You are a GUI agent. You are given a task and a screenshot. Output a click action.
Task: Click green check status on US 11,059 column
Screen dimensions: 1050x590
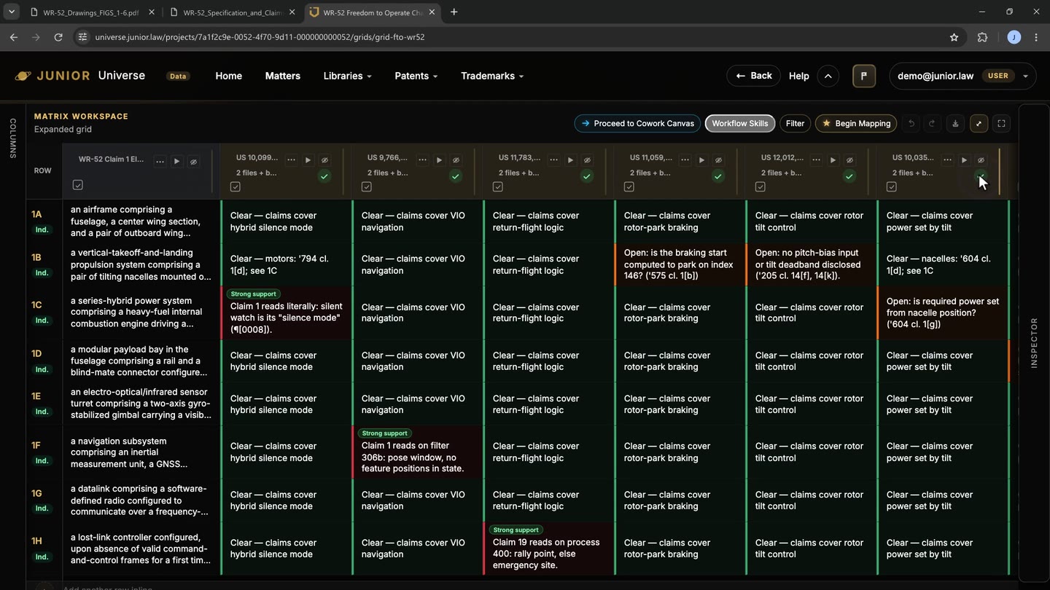pyautogui.click(x=718, y=176)
